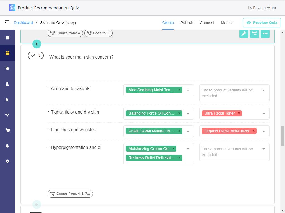This screenshot has height=213, width=285.
Task: Expand the Acne and breakouts product dropdown
Action: tap(188, 90)
